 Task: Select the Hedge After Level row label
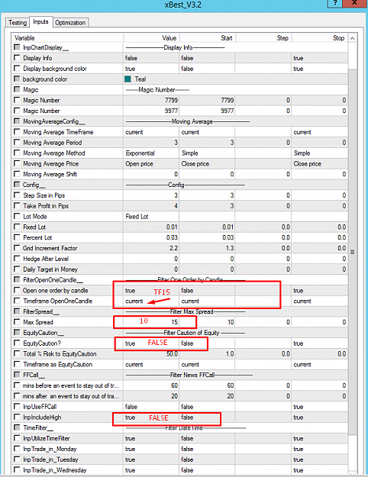[x=46, y=259]
